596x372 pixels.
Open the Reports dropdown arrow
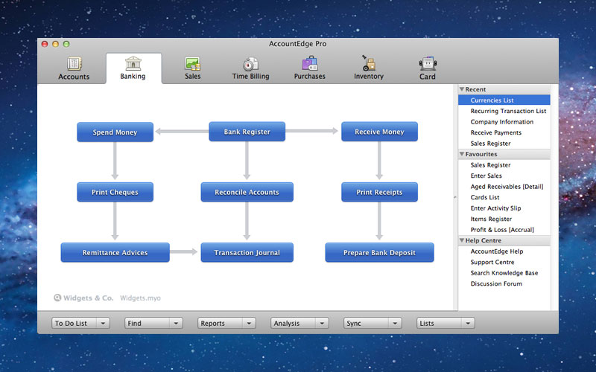[249, 324]
